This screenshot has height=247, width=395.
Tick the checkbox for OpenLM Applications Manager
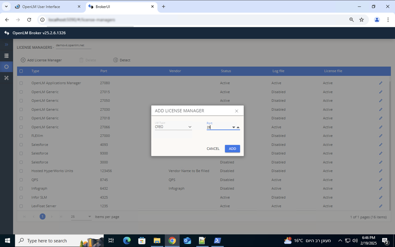click(21, 83)
